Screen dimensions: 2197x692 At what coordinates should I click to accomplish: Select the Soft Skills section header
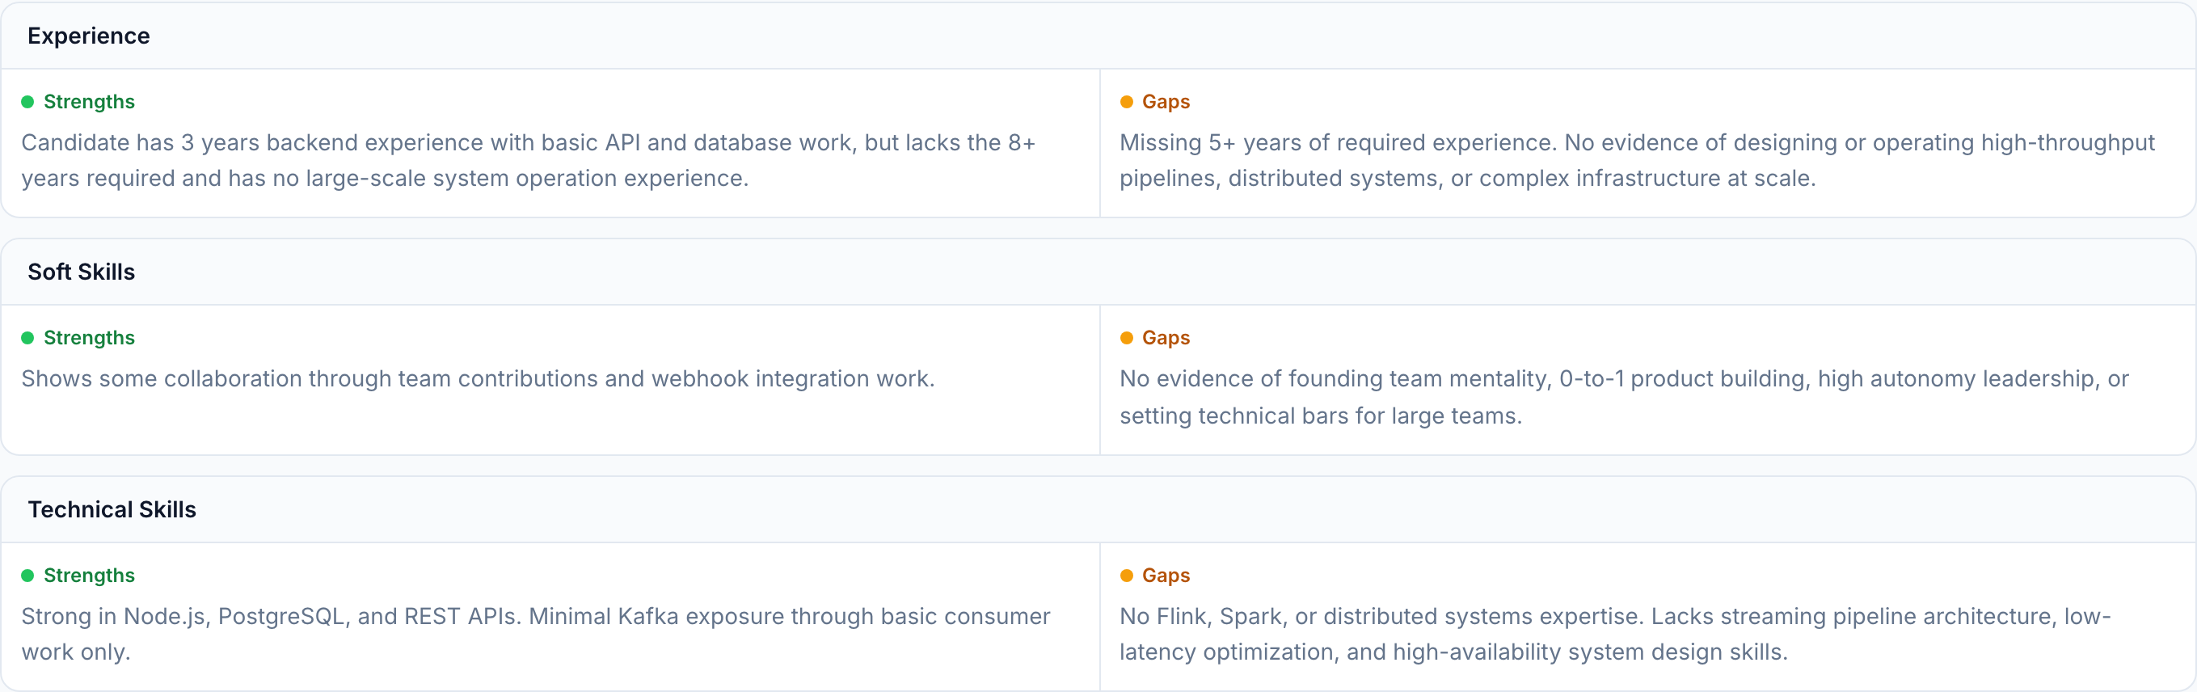(x=81, y=272)
